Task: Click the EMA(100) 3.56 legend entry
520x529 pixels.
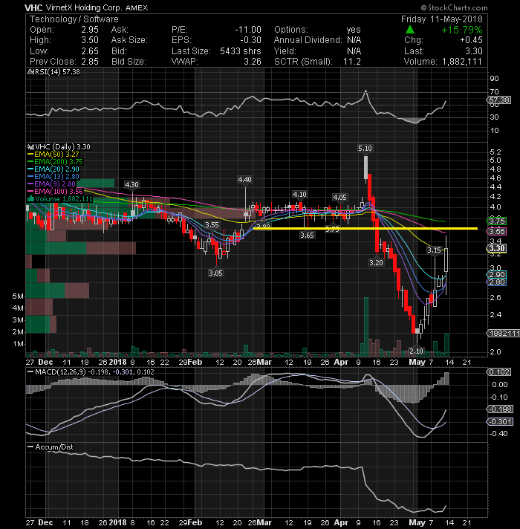Action: [x=55, y=191]
